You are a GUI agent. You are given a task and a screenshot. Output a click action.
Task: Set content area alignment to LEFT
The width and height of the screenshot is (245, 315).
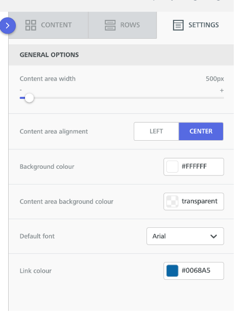(x=156, y=132)
